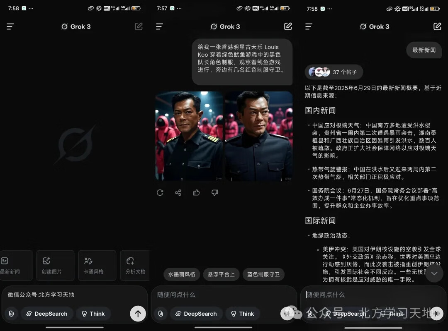View the 37 个帖子 sources
The height and width of the screenshot is (331, 448).
[x=334, y=72]
